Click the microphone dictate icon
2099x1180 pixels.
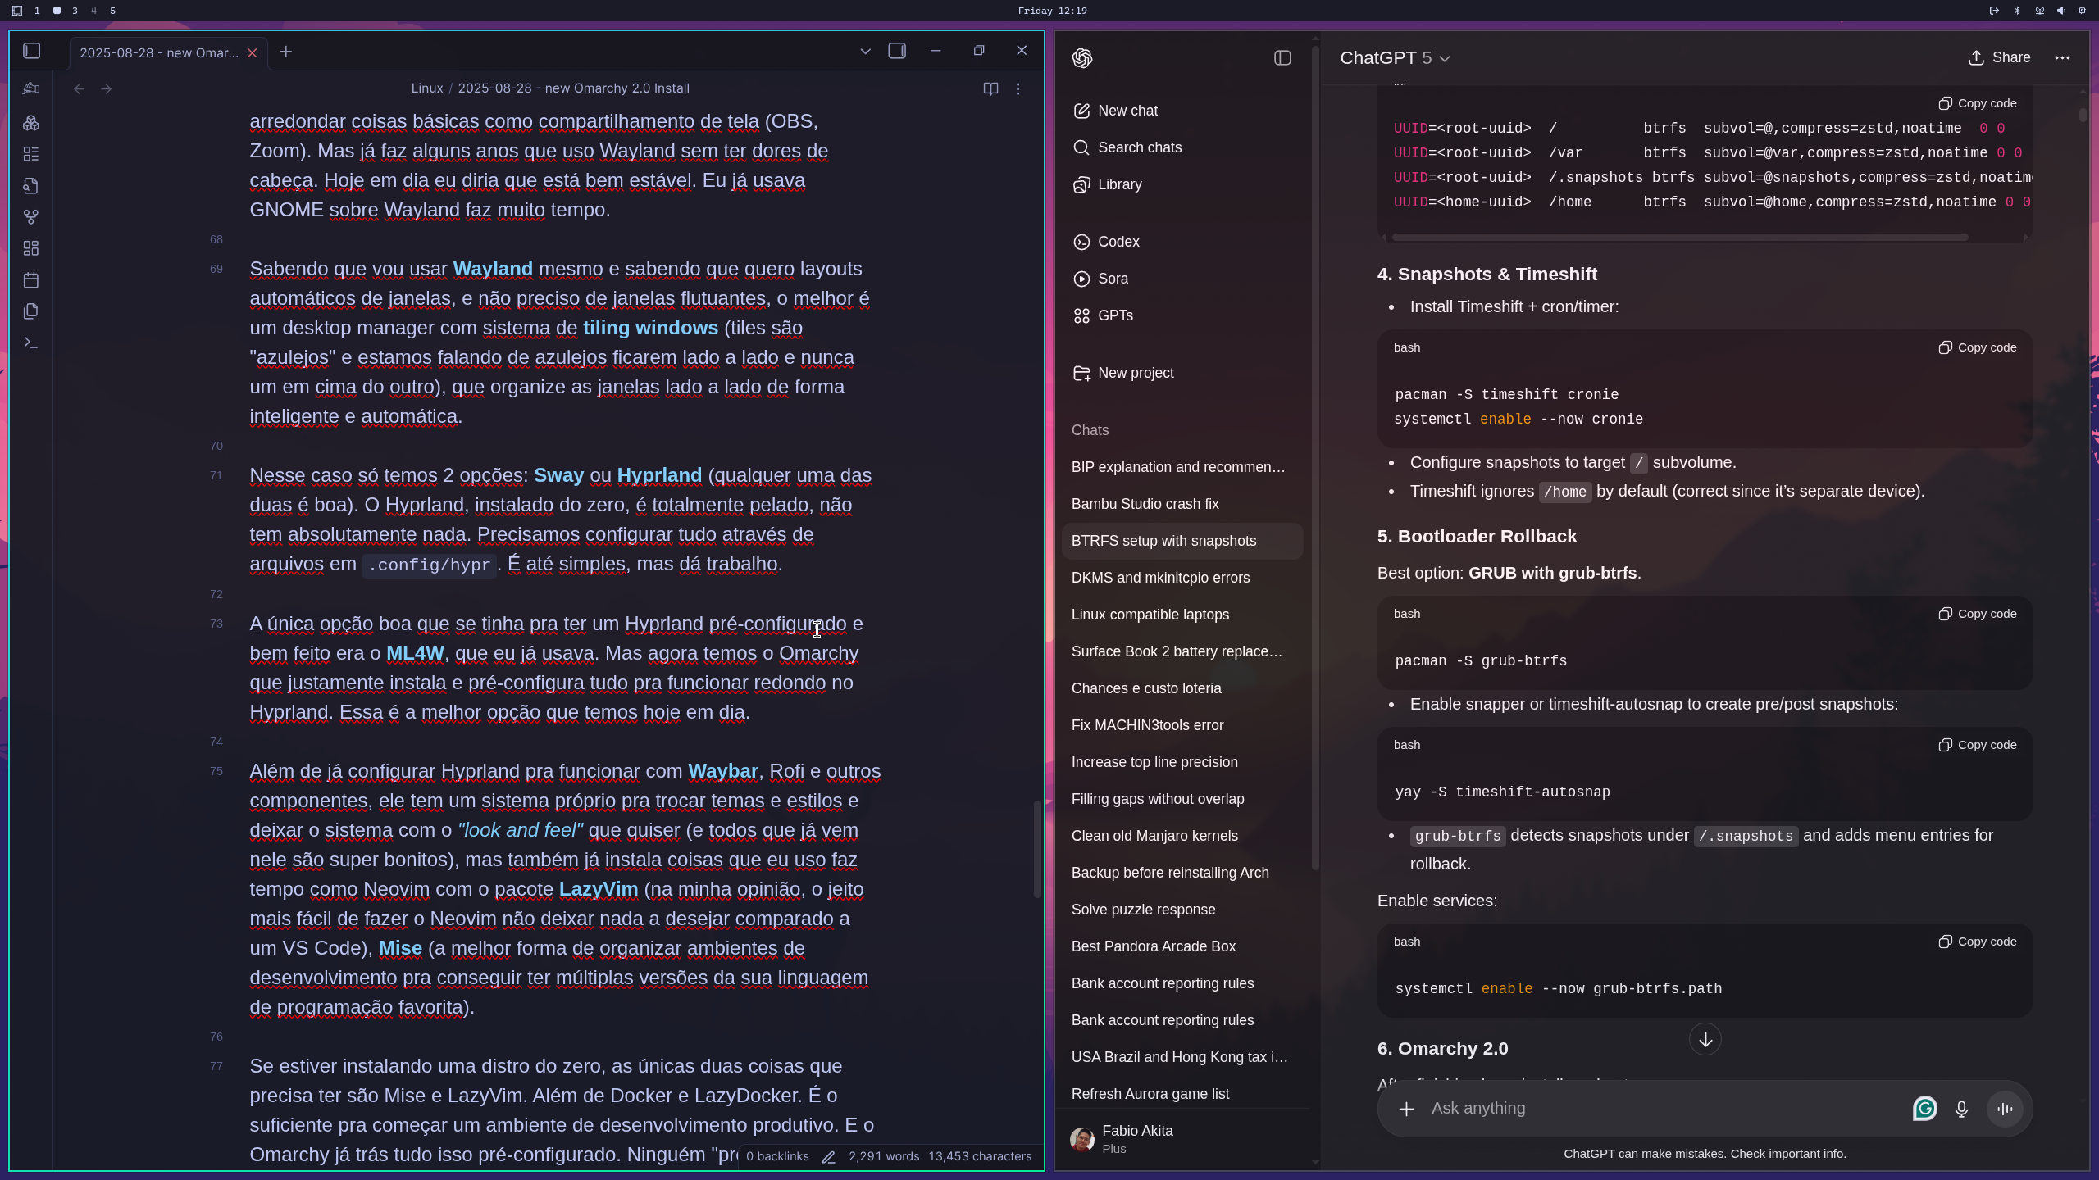(x=1961, y=1109)
